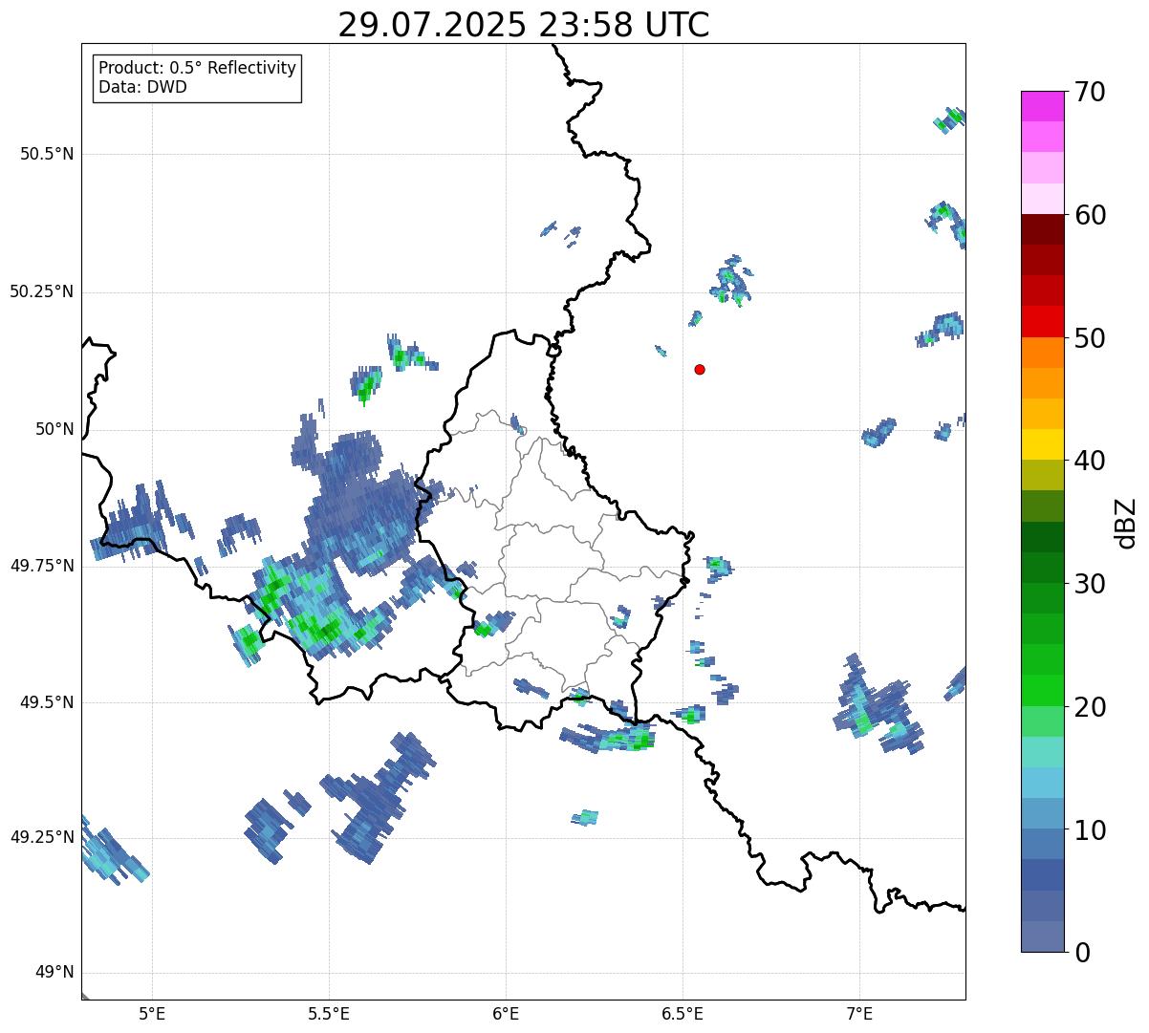Click the 6.5°E longitude label
Screen dimensions: 1149x1033
click(683, 1013)
